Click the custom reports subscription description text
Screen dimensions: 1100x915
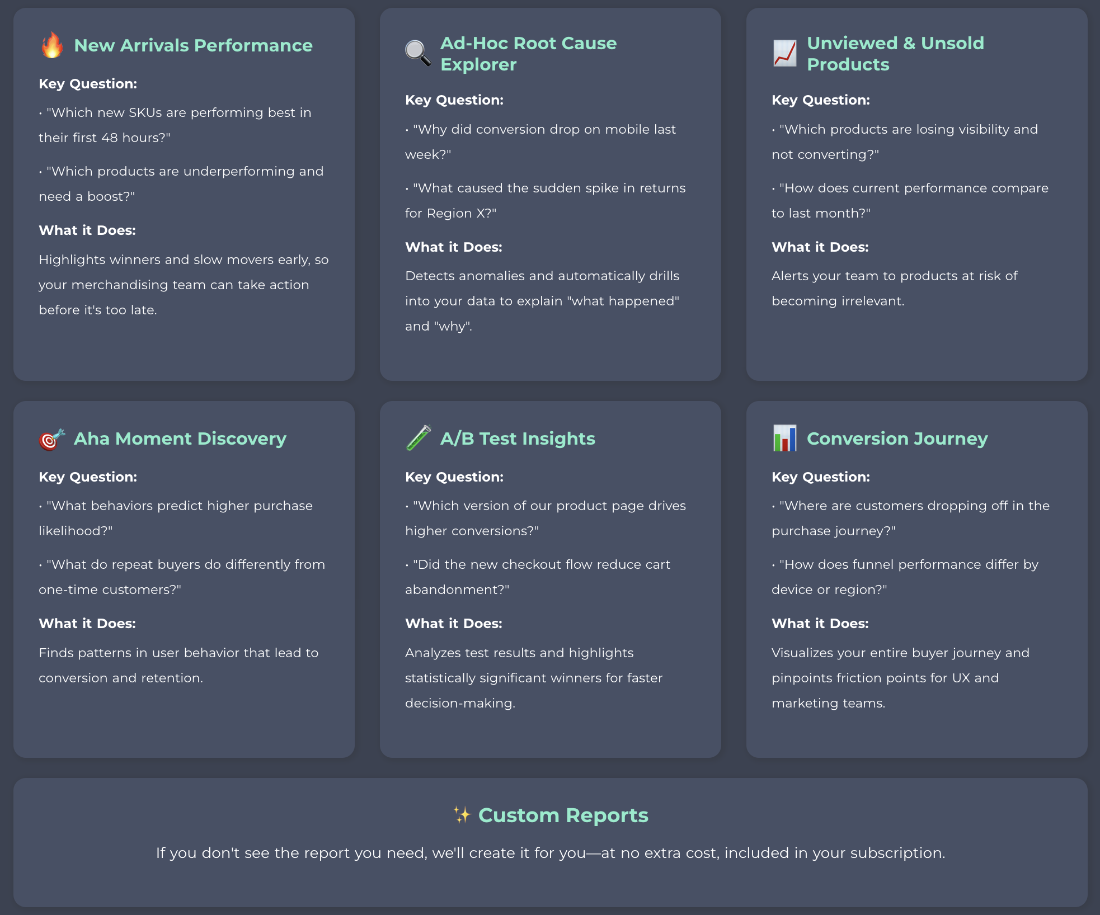click(550, 853)
